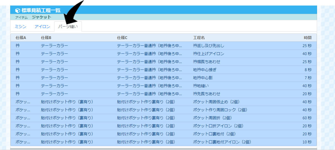335x150 pixels.
Task: Choose the 地衿中心接ぎ row
Action: point(205,70)
